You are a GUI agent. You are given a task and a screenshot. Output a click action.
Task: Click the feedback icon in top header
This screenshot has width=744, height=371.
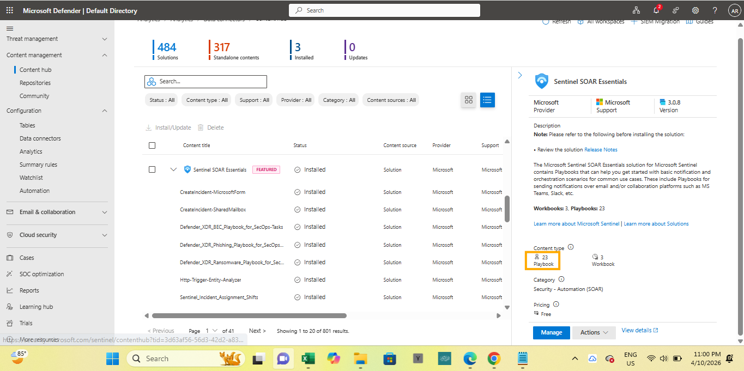(x=676, y=10)
